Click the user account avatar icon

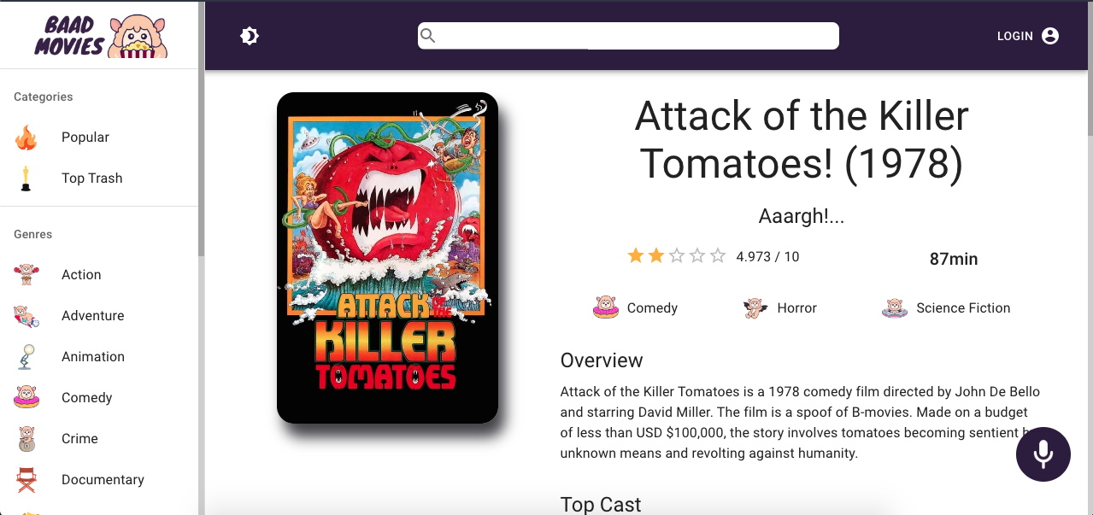point(1050,36)
